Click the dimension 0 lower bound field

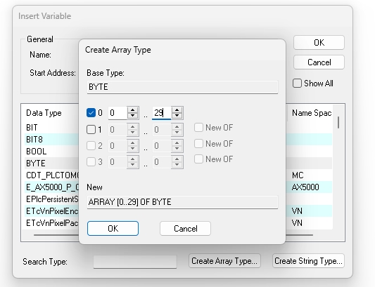coord(117,113)
